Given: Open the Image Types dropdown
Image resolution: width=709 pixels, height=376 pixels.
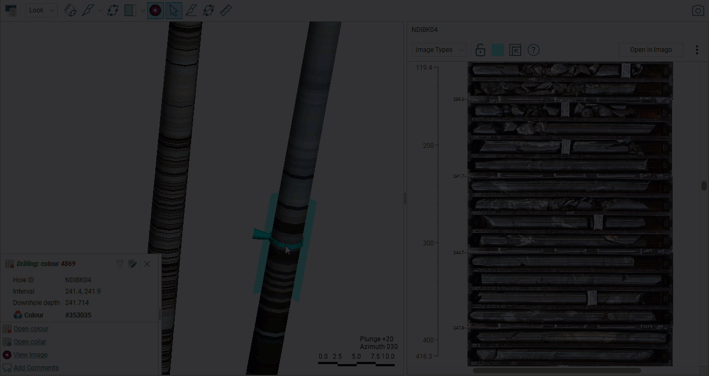Looking at the screenshot, I should click(439, 50).
